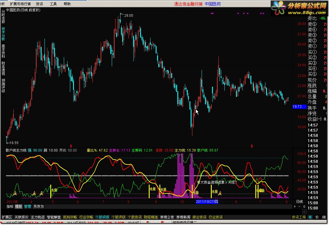Screen dimensions: 329x225
Task: Open the 资讯工场 tab
Action: tap(299, 217)
